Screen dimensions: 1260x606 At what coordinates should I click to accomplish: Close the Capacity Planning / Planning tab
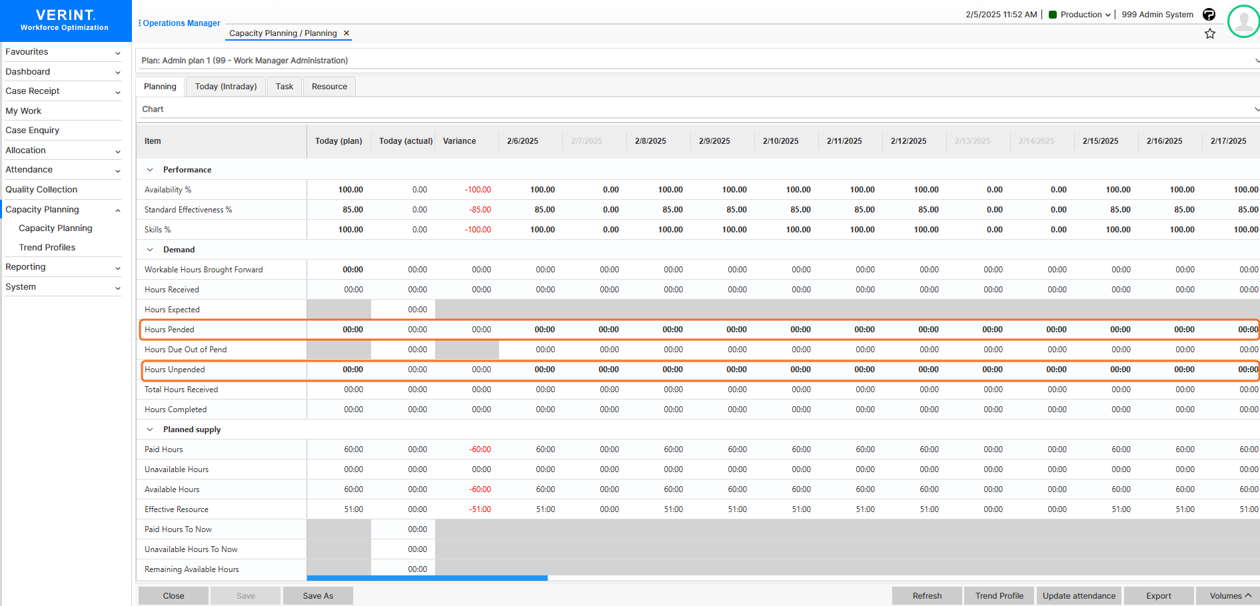pyautogui.click(x=346, y=33)
